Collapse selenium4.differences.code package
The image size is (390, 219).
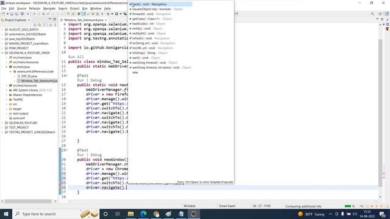[x=11, y=72]
